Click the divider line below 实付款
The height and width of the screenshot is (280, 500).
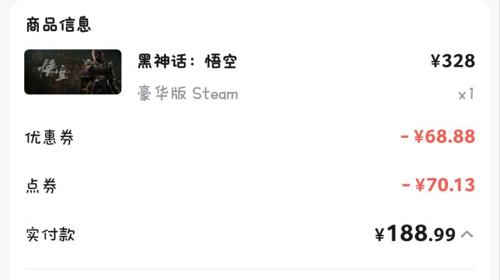[x=250, y=269]
